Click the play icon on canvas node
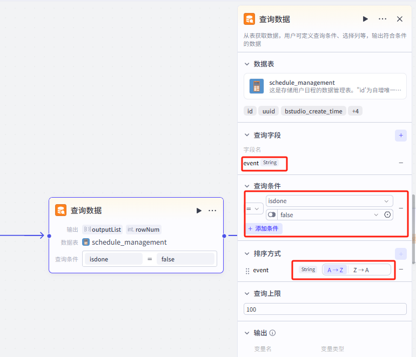This screenshot has height=357, width=416. coord(199,211)
